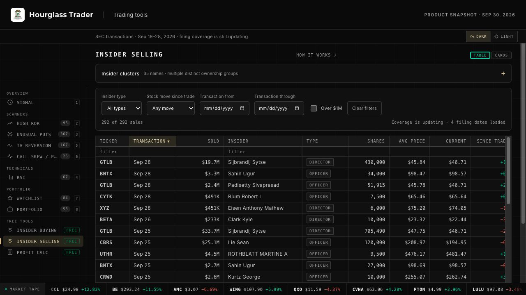526x295 pixels.
Task: Click the Kurtz George insider name
Action: 244,277
